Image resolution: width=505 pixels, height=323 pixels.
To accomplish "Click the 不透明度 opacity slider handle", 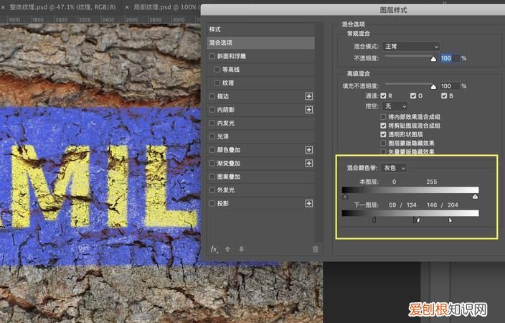I will 433,59.
